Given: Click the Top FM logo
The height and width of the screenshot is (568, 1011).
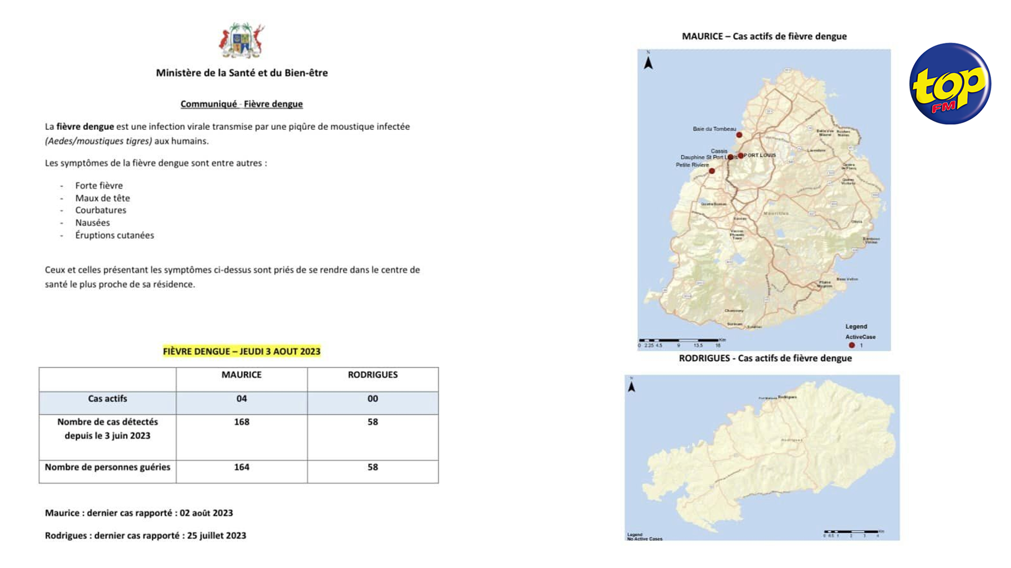Looking at the screenshot, I should pos(950,84).
